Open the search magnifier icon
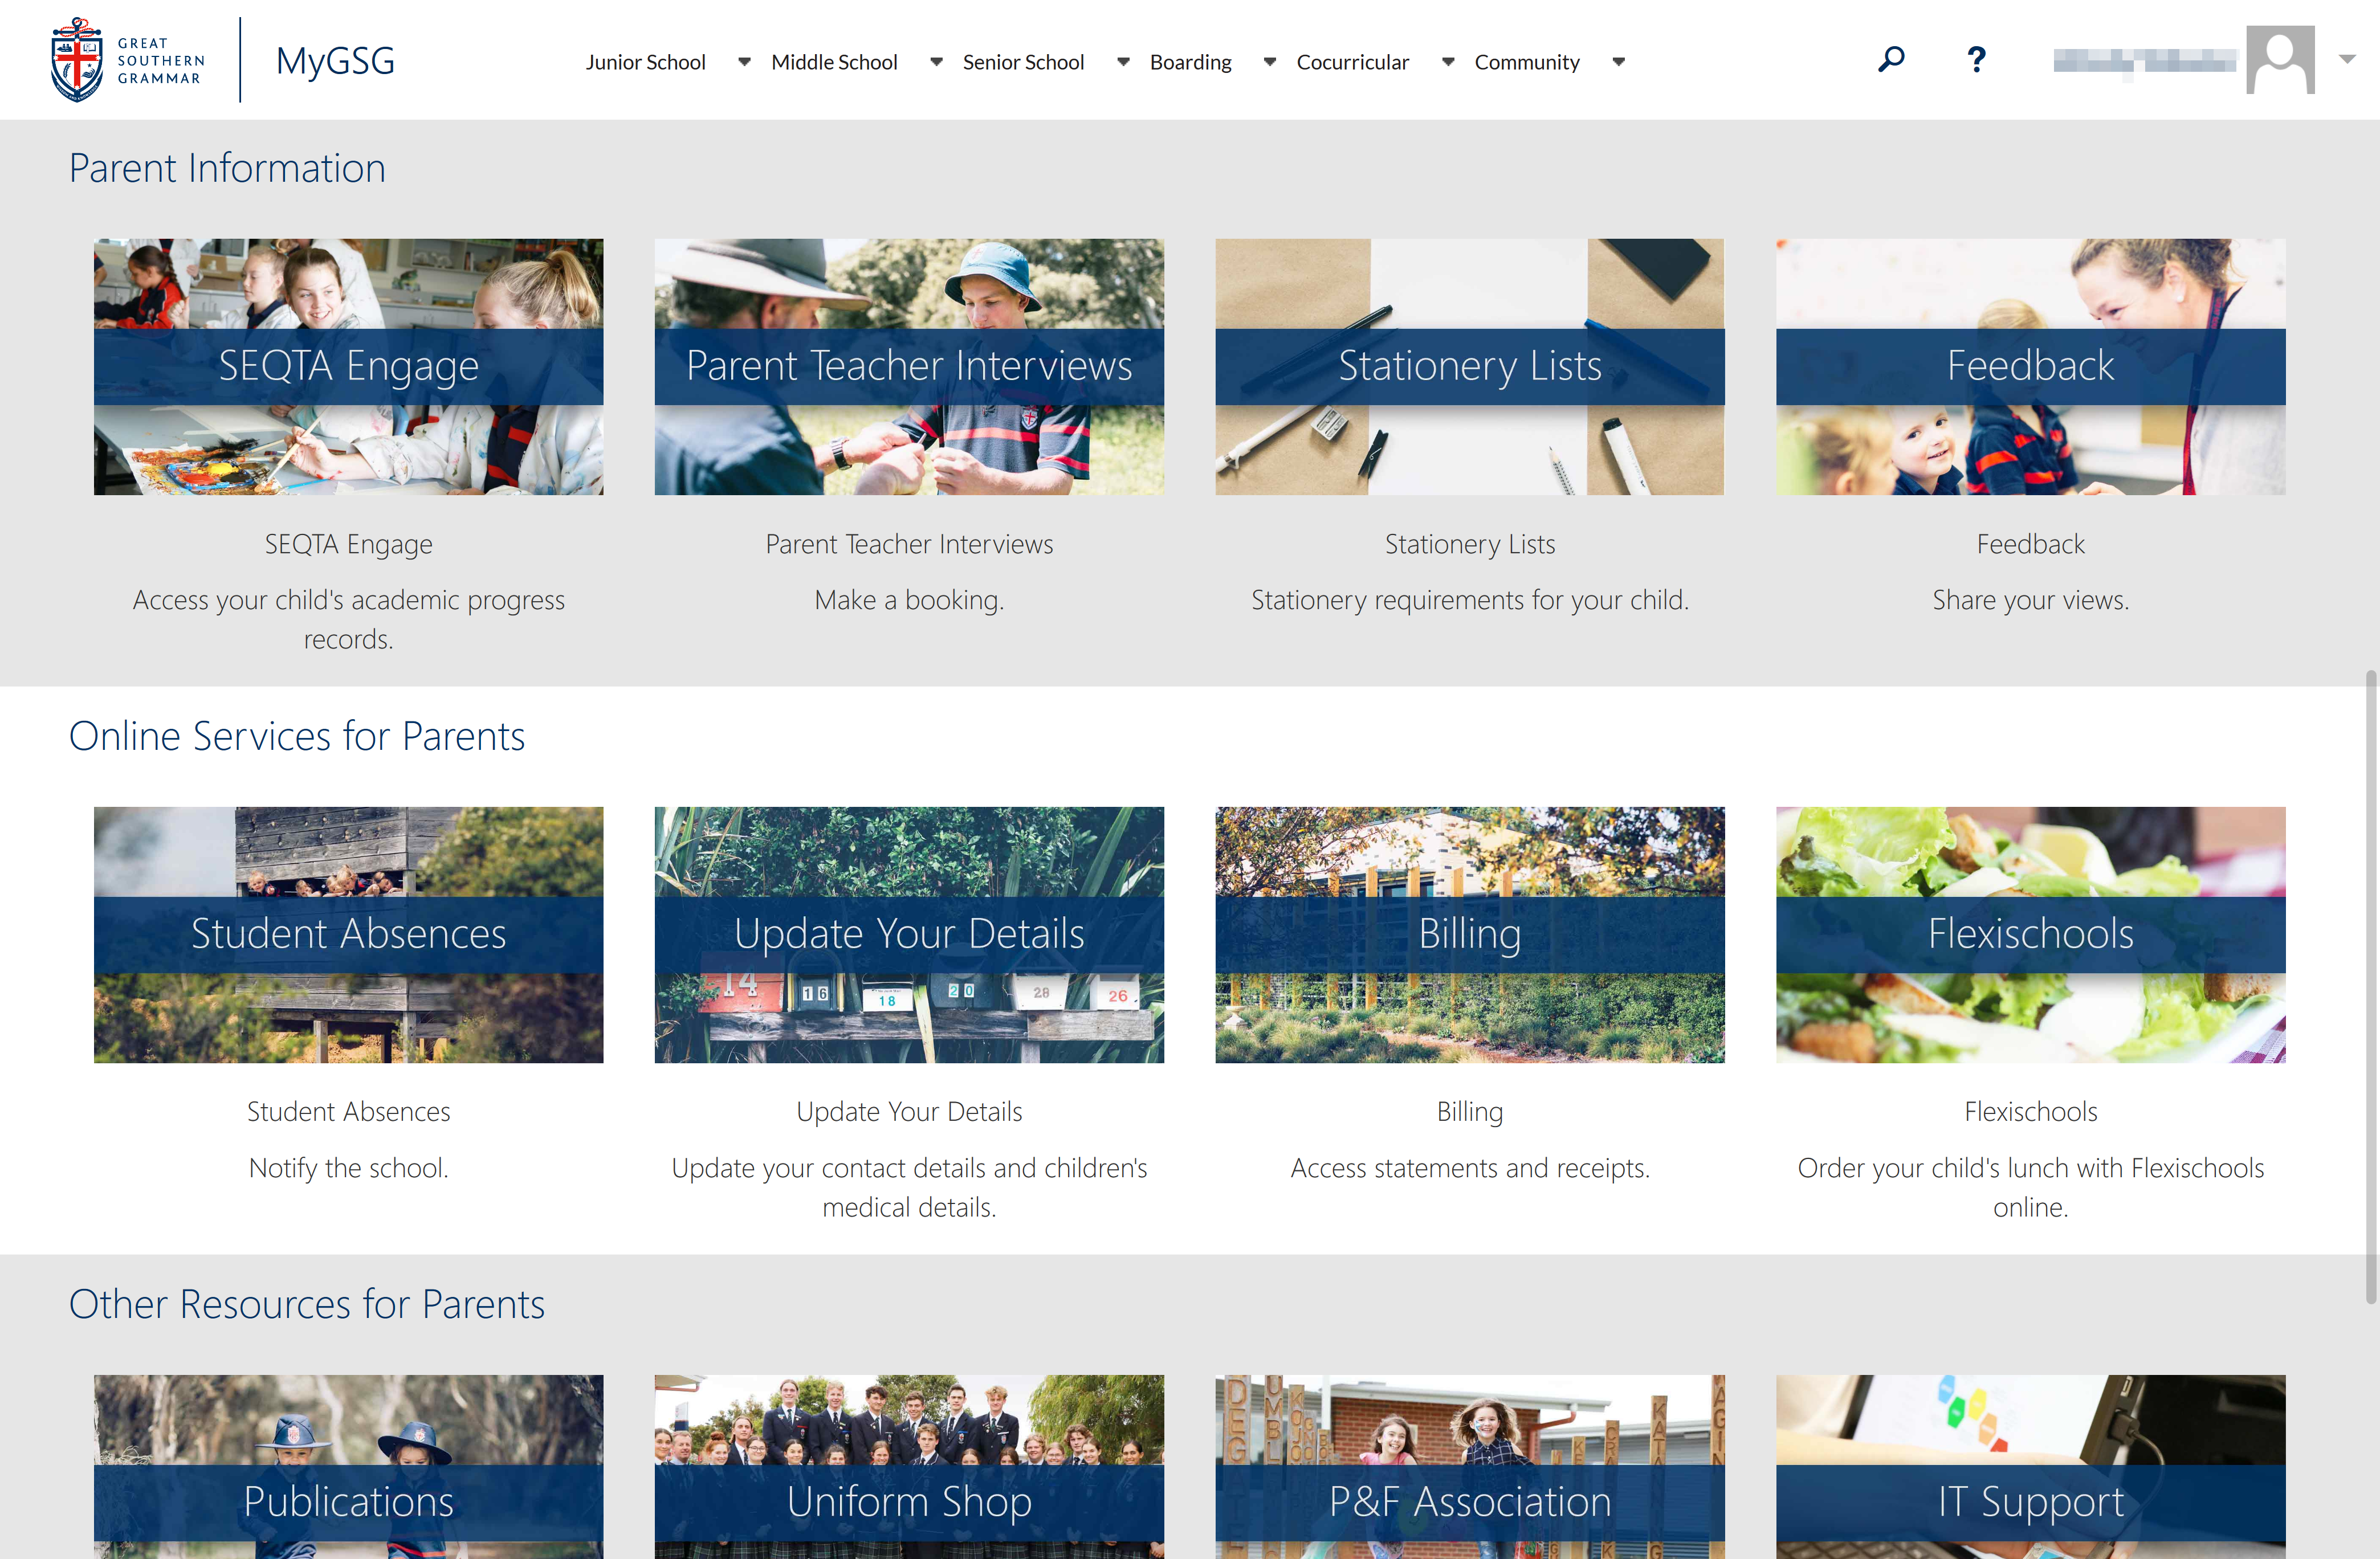The height and width of the screenshot is (1559, 2380). click(1891, 60)
